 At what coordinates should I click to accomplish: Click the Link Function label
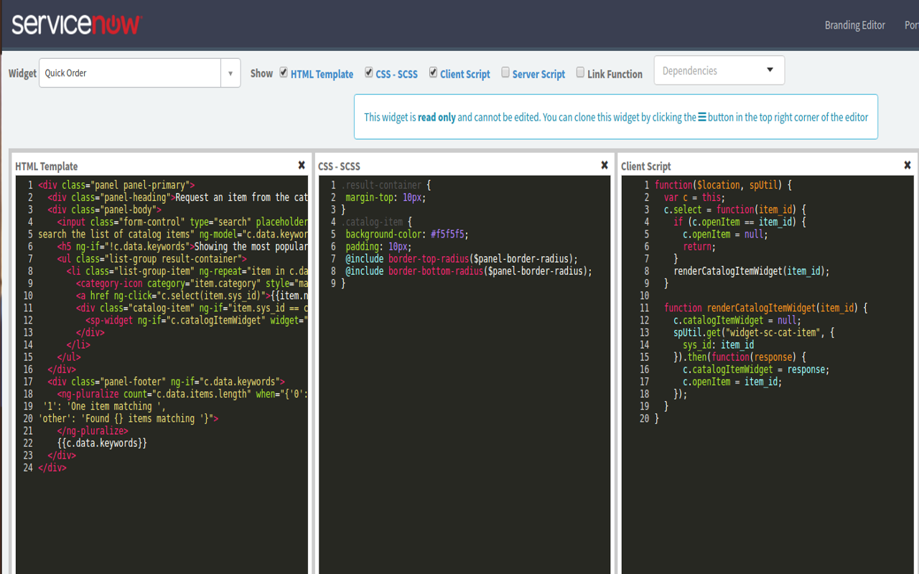(615, 74)
